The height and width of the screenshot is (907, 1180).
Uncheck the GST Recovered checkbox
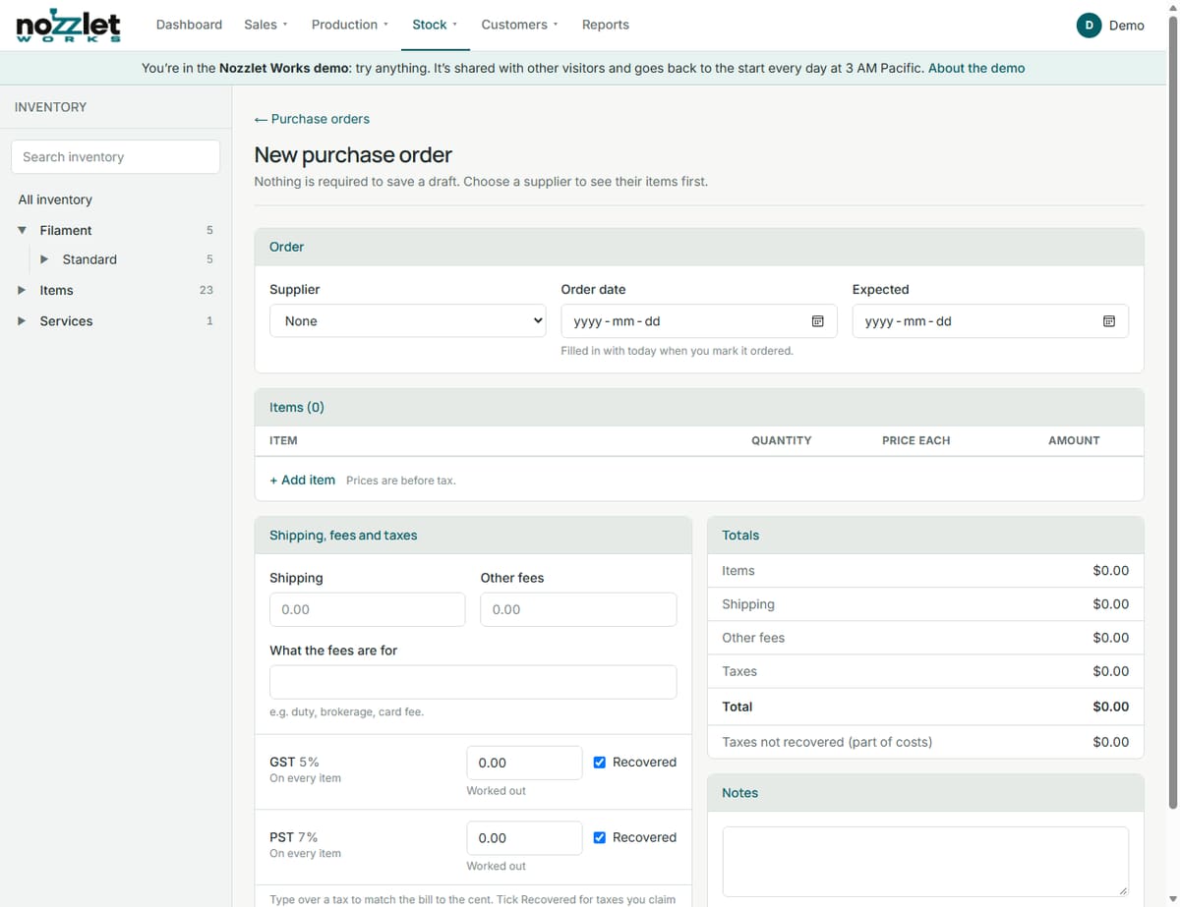pos(600,762)
